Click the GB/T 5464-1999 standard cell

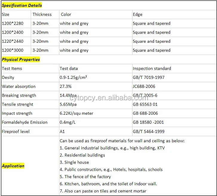tap(149, 131)
